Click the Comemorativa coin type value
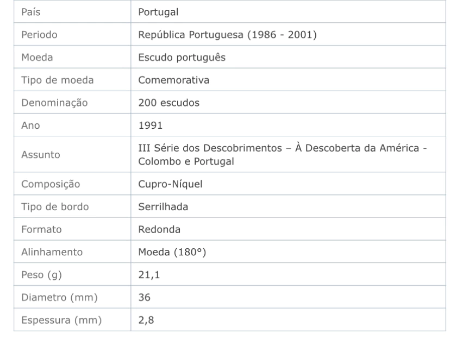The width and height of the screenshot is (450, 339). tap(173, 80)
